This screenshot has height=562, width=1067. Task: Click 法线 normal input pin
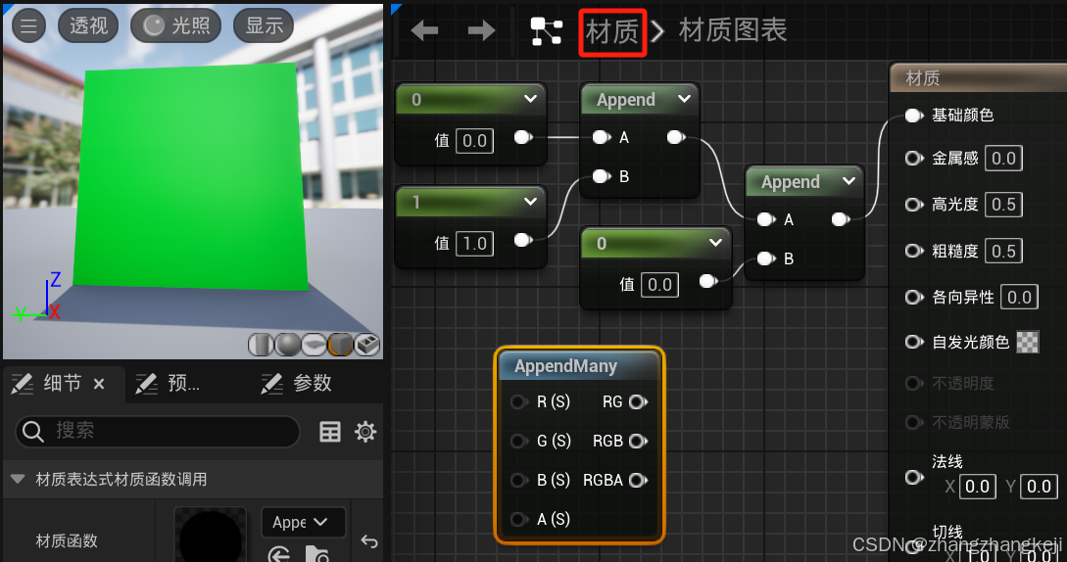(914, 477)
